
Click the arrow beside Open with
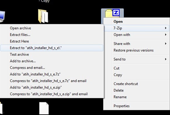pos(166,35)
